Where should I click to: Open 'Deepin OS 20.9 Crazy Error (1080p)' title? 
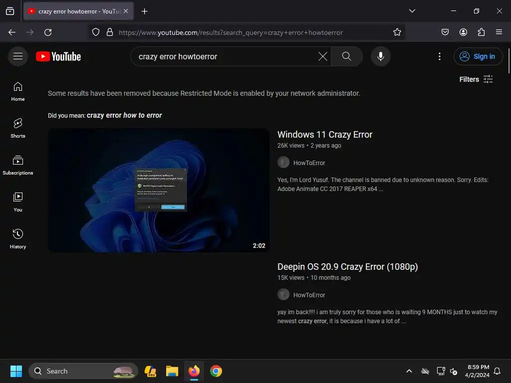click(x=347, y=267)
